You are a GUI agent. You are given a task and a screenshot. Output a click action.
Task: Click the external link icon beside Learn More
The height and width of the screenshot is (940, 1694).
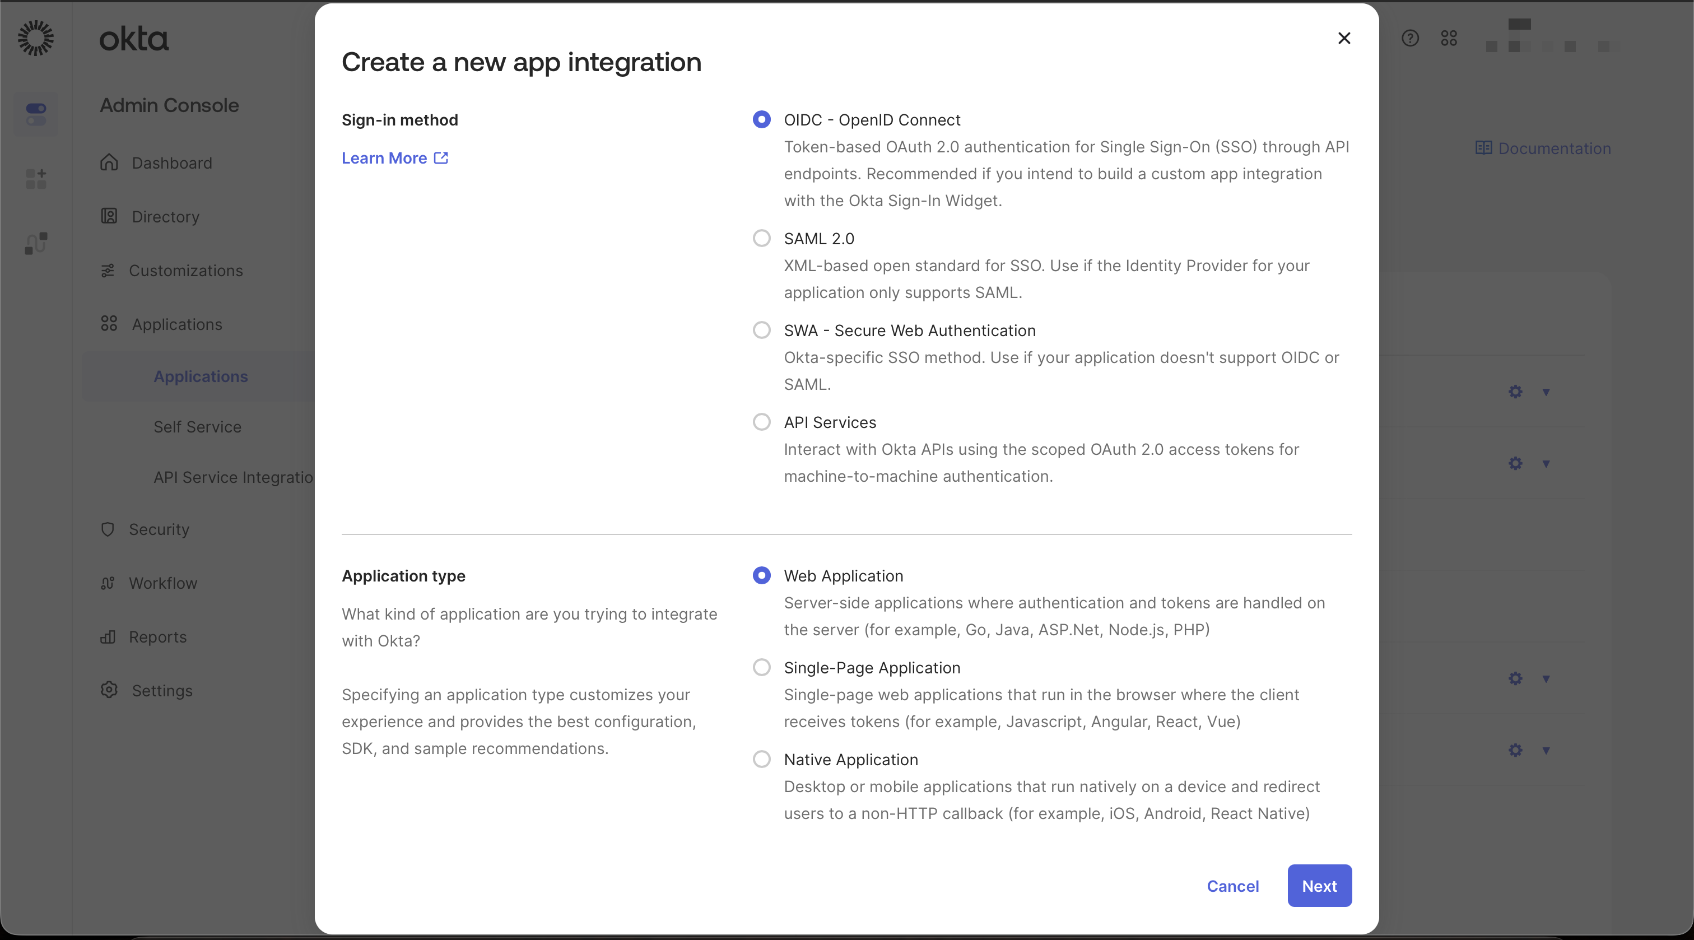[x=441, y=158]
